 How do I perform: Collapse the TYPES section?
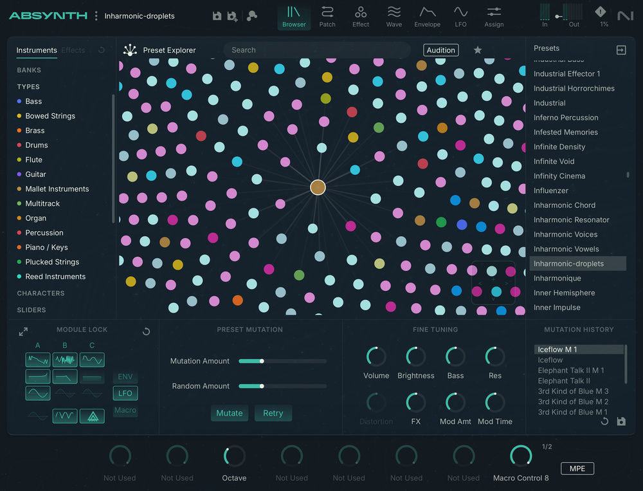click(x=28, y=87)
